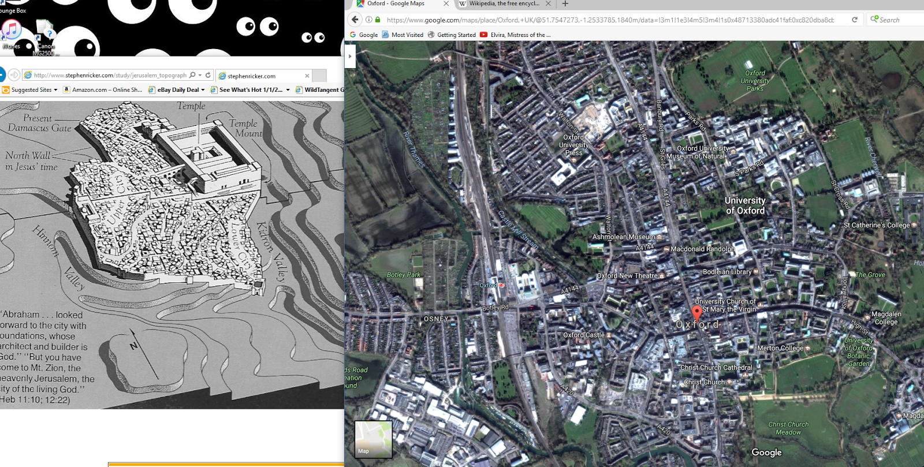Switch to the Oxford - Google Maps tab
Screen dimensions: 924x467
401,4
